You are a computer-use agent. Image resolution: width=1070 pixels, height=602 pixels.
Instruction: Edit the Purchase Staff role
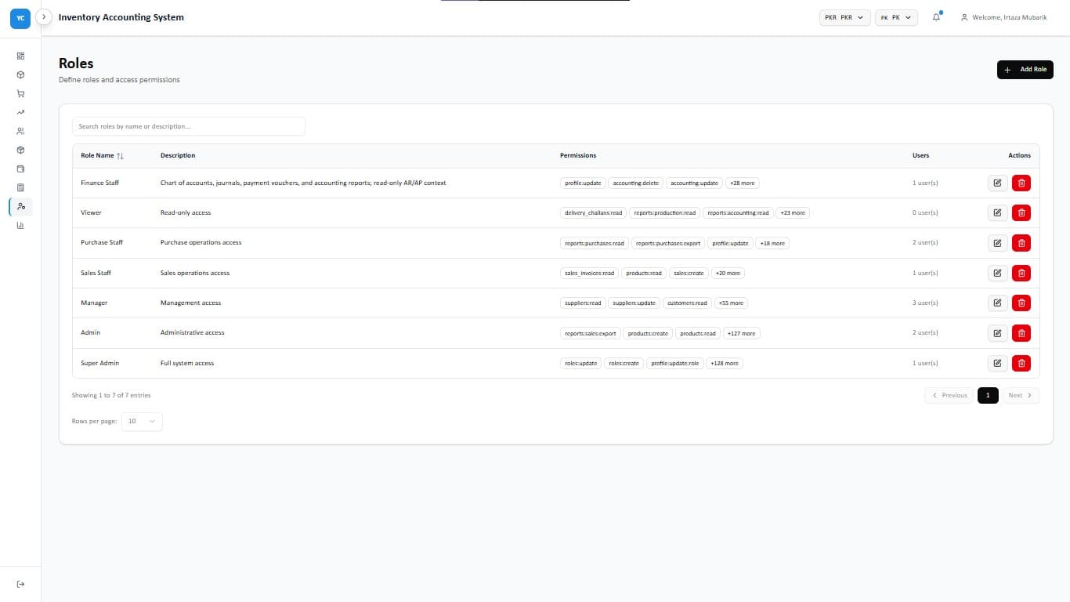tap(997, 243)
